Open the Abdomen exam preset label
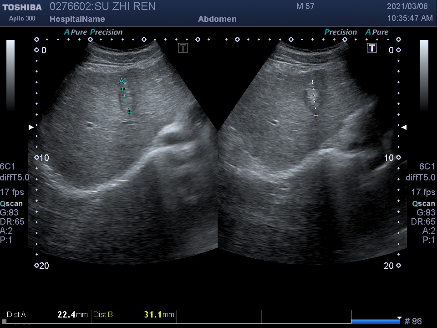Viewport: 437px width, 328px height. (217, 19)
